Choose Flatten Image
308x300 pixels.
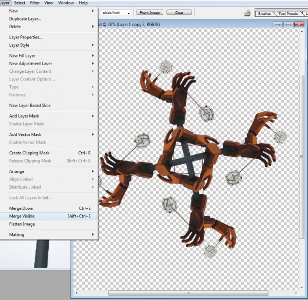pyautogui.click(x=49, y=224)
